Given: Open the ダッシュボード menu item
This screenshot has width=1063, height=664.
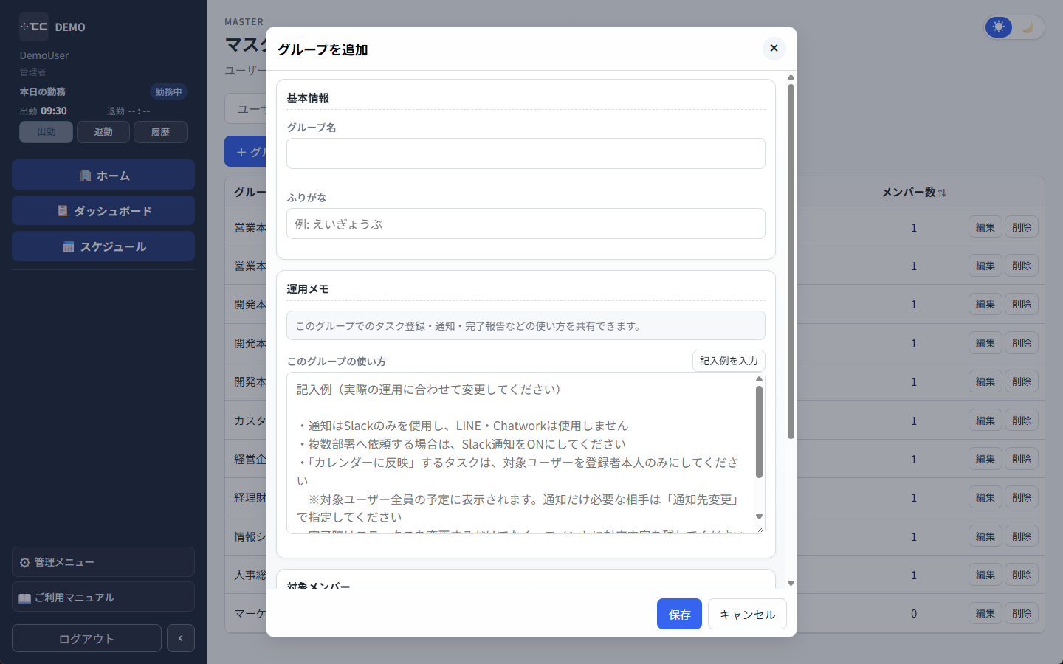Looking at the screenshot, I should pos(103,211).
